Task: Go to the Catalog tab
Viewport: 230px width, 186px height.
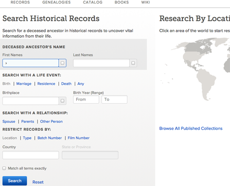Action: pos(92,2)
